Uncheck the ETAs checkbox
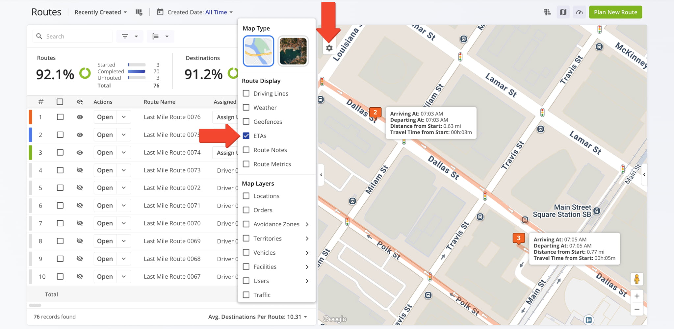 (246, 136)
